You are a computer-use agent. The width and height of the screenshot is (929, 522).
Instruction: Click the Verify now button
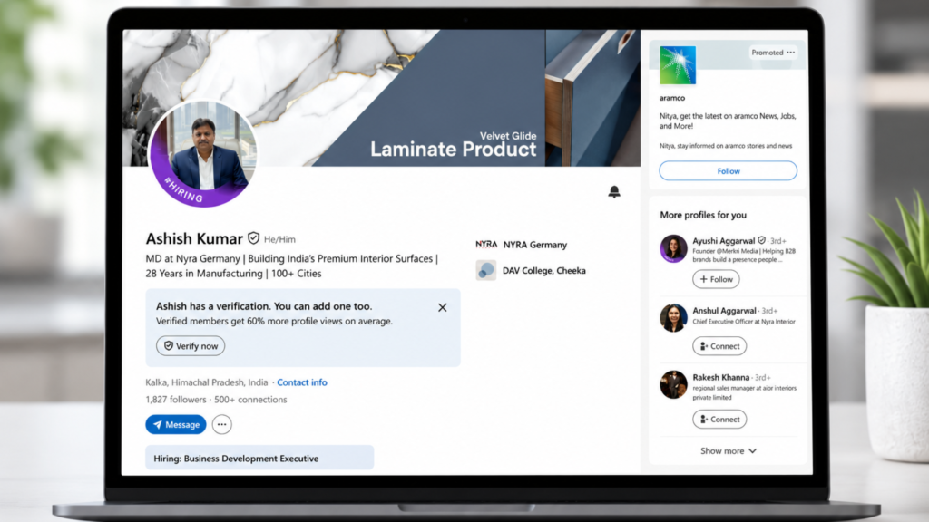coord(191,345)
